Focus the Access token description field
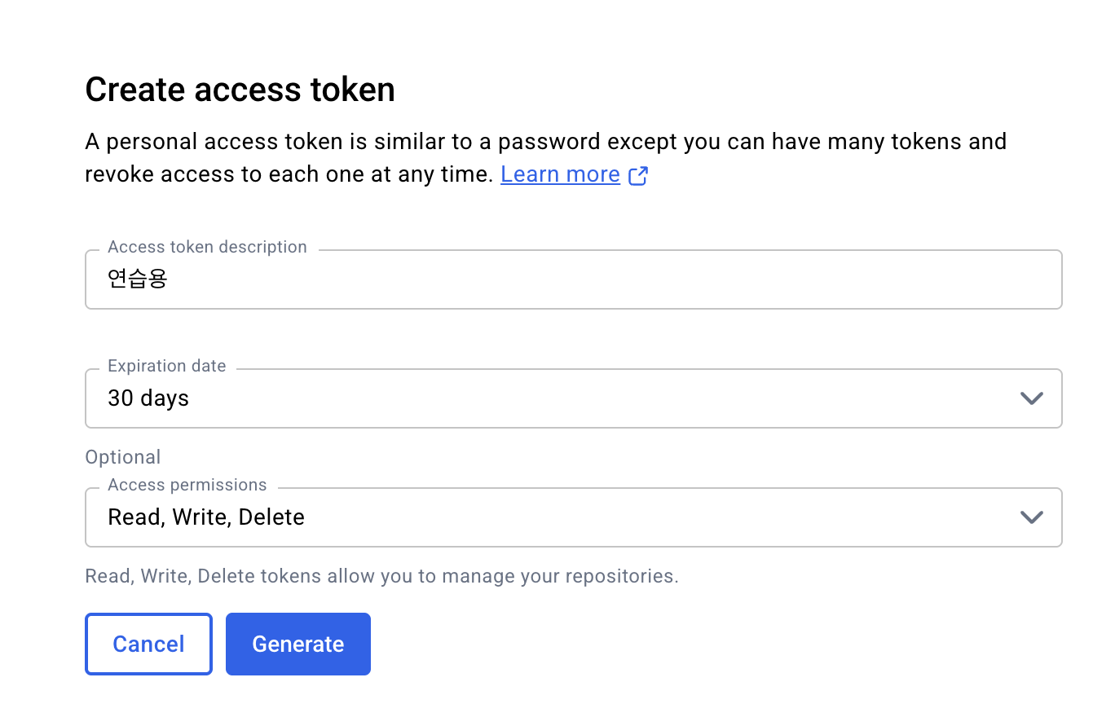The width and height of the screenshot is (1115, 717). (574, 279)
